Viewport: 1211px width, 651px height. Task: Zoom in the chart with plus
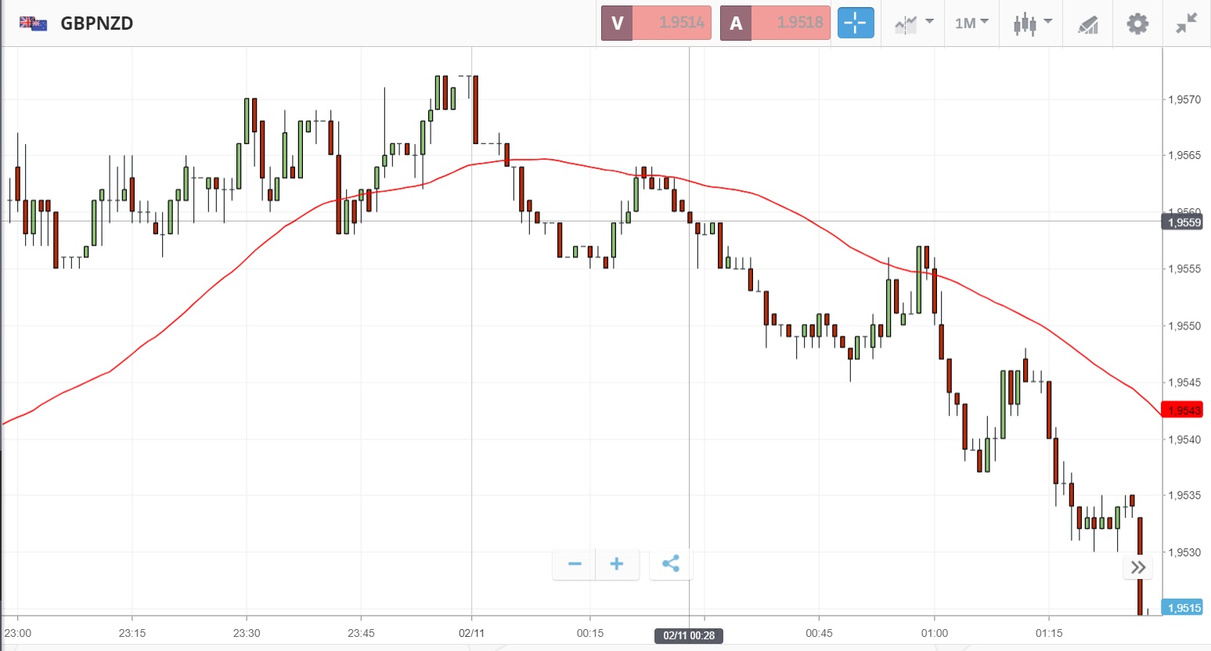click(x=617, y=563)
